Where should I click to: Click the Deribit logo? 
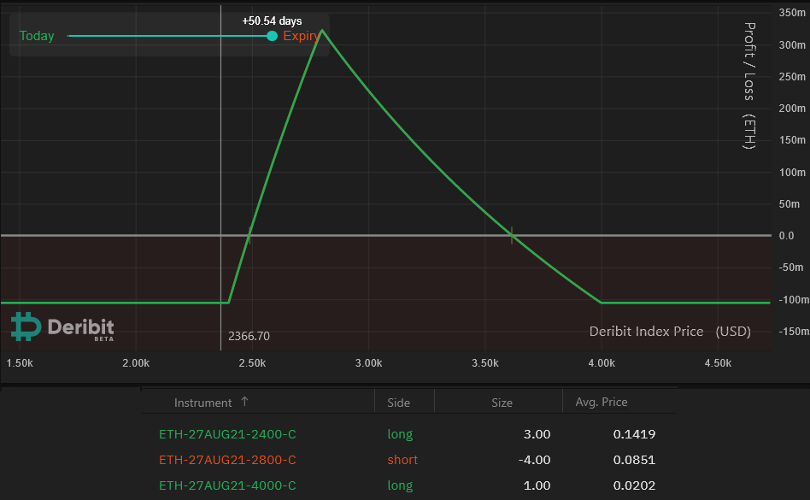(x=62, y=326)
